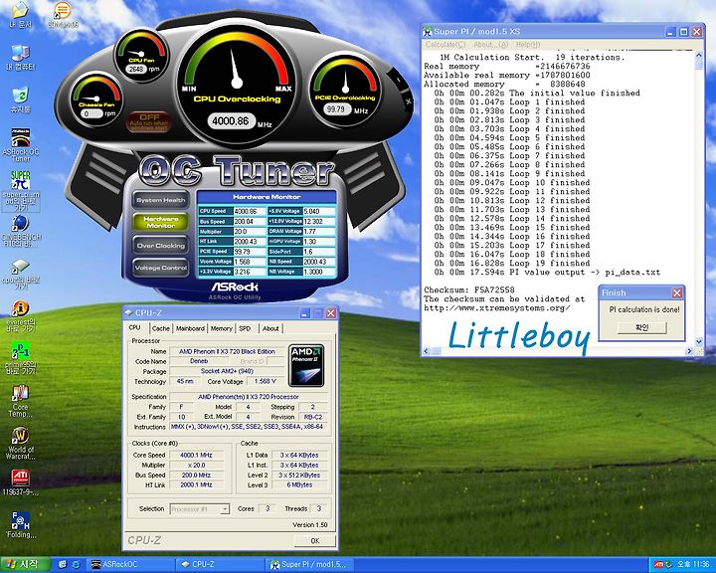Open the System Health section in OC Tuner
This screenshot has height=573, width=716.
161,200
